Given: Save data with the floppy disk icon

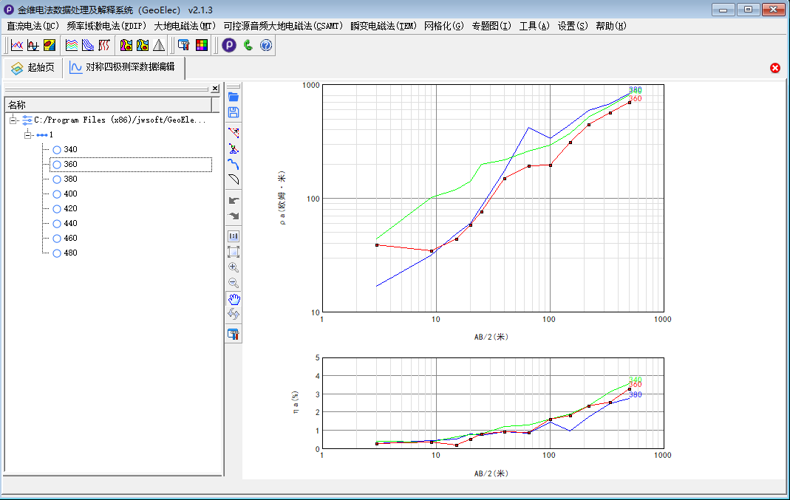Looking at the screenshot, I should pos(234,112).
